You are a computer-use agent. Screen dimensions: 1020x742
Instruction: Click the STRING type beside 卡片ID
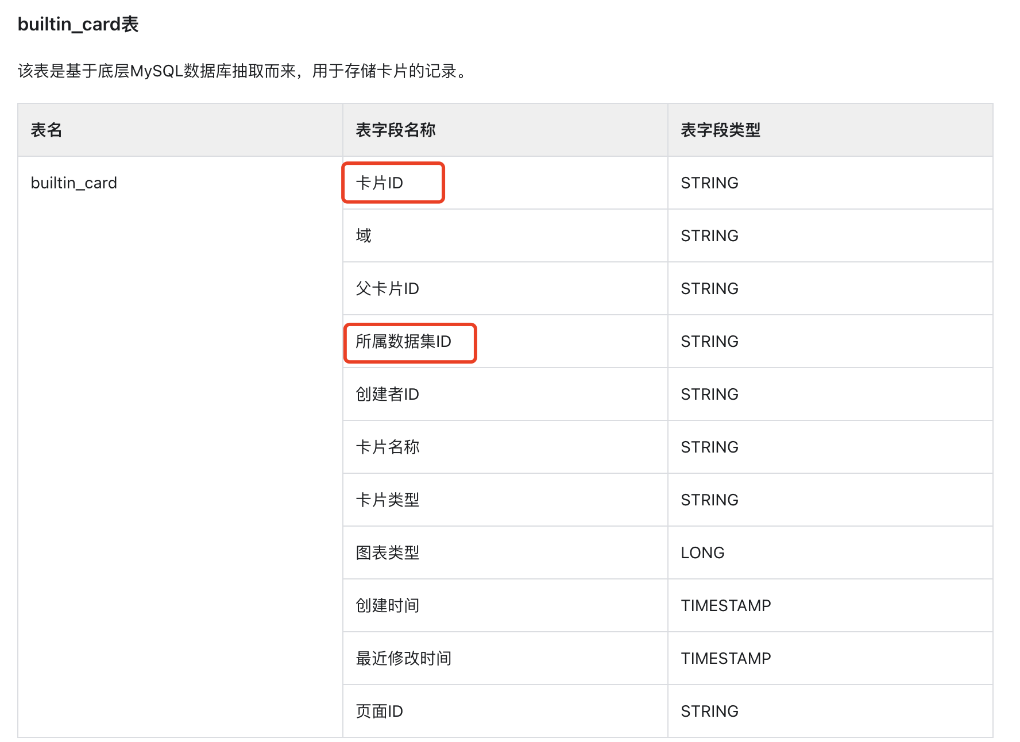click(709, 183)
